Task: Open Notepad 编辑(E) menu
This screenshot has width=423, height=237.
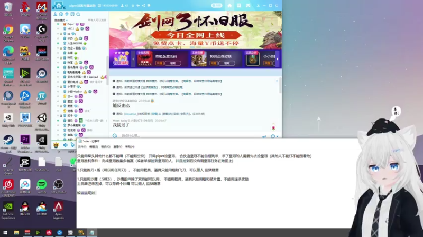Action: coord(94,147)
